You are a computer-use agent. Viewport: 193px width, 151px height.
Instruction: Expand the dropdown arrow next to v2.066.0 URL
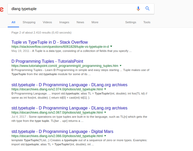coord(105,136)
